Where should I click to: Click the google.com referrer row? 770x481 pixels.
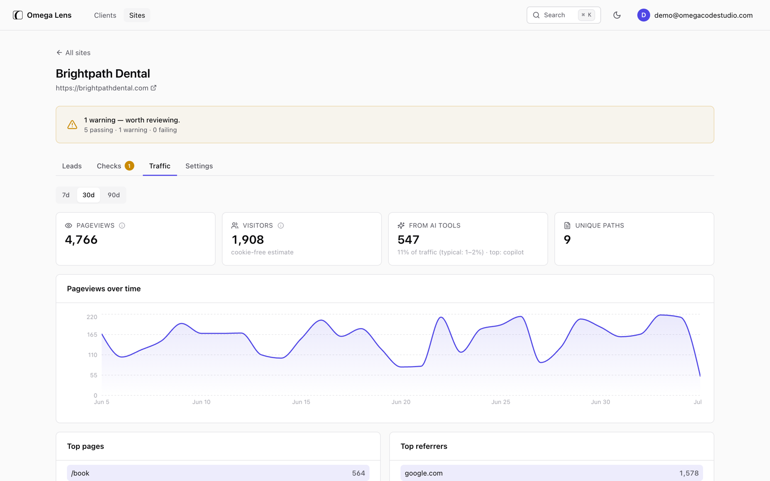[552, 473]
